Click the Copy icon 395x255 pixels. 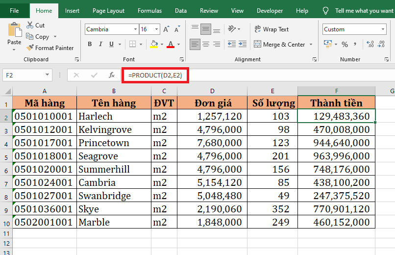[30, 37]
